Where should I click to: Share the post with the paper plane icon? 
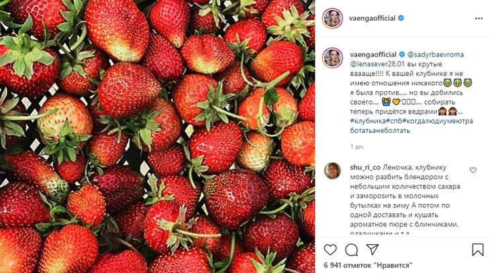373,250
